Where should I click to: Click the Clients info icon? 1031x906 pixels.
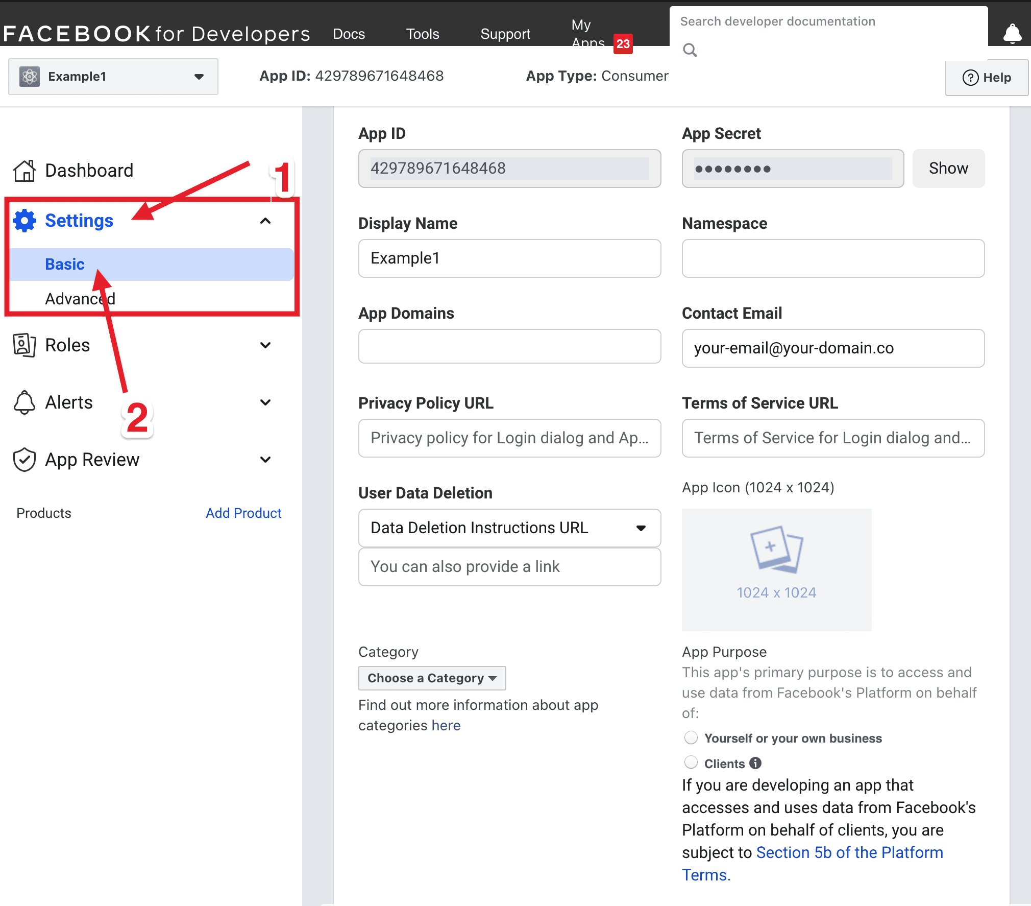755,763
